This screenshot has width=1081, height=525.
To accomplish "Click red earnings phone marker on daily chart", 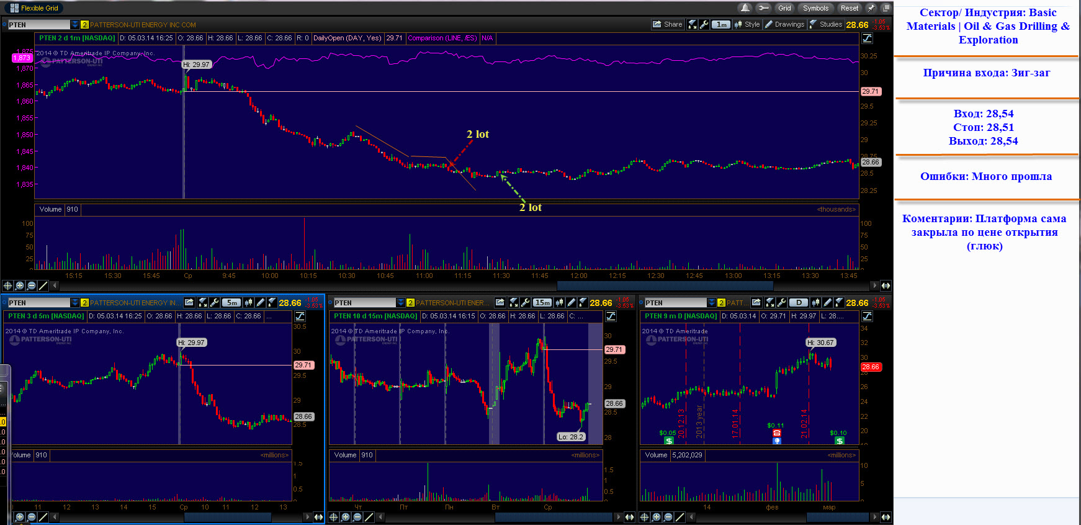I will coord(777,433).
